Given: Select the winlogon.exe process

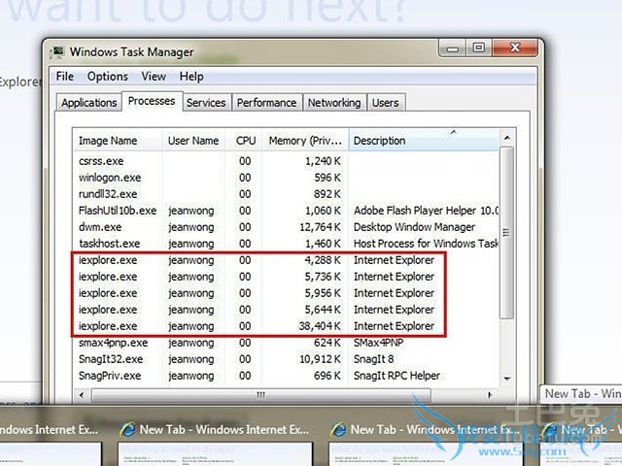Looking at the screenshot, I should click(x=286, y=178).
